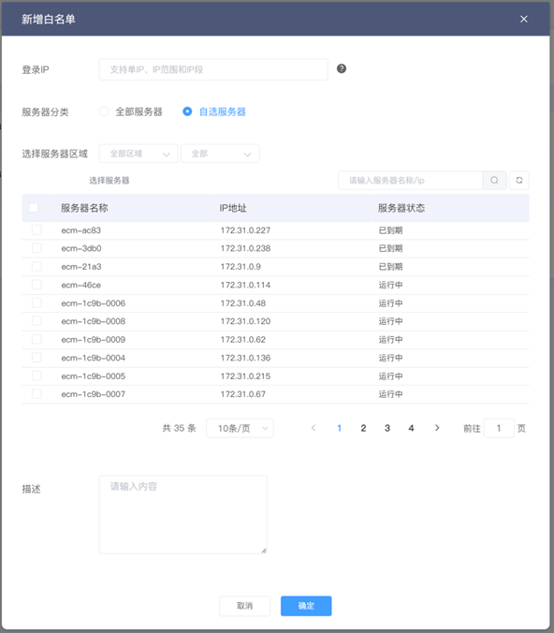Tick checkbox for ecm-ac83
This screenshot has width=554, height=633.
pos(36,230)
